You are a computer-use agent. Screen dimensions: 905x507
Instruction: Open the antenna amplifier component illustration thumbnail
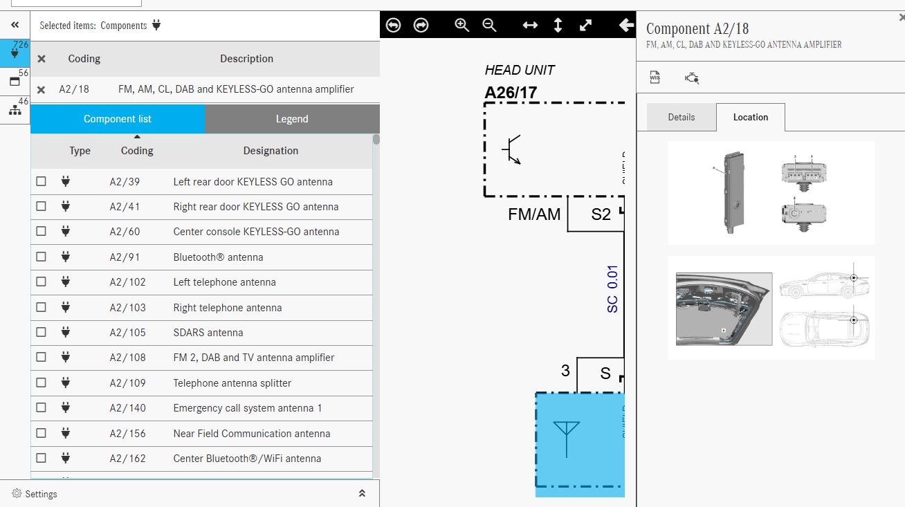pos(771,193)
